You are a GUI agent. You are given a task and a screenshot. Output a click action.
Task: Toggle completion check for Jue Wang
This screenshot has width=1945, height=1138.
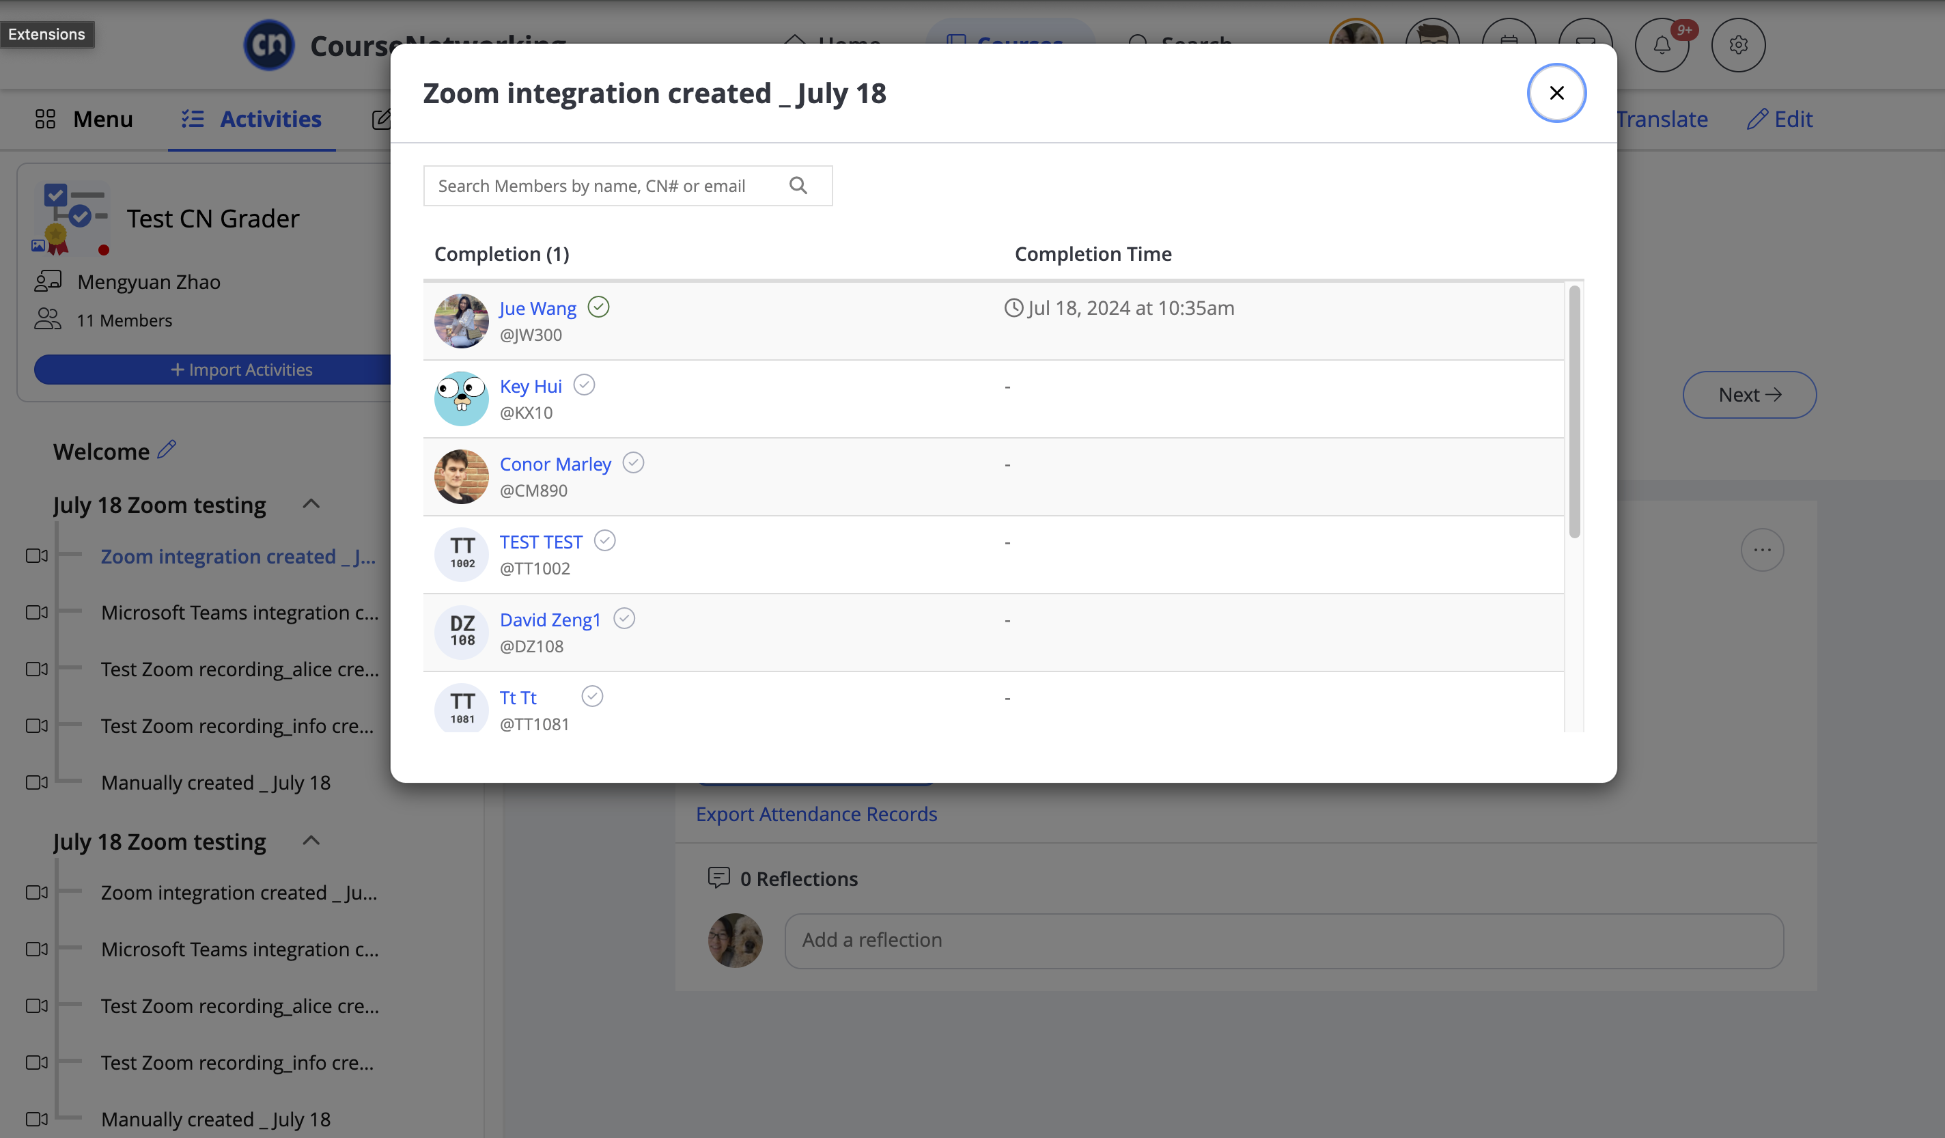598,307
